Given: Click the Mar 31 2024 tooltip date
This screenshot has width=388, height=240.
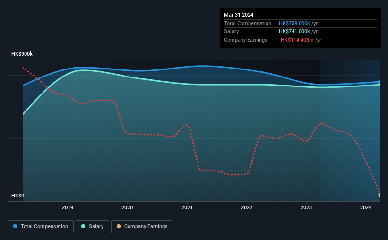Looking at the screenshot, I should click(x=239, y=15).
